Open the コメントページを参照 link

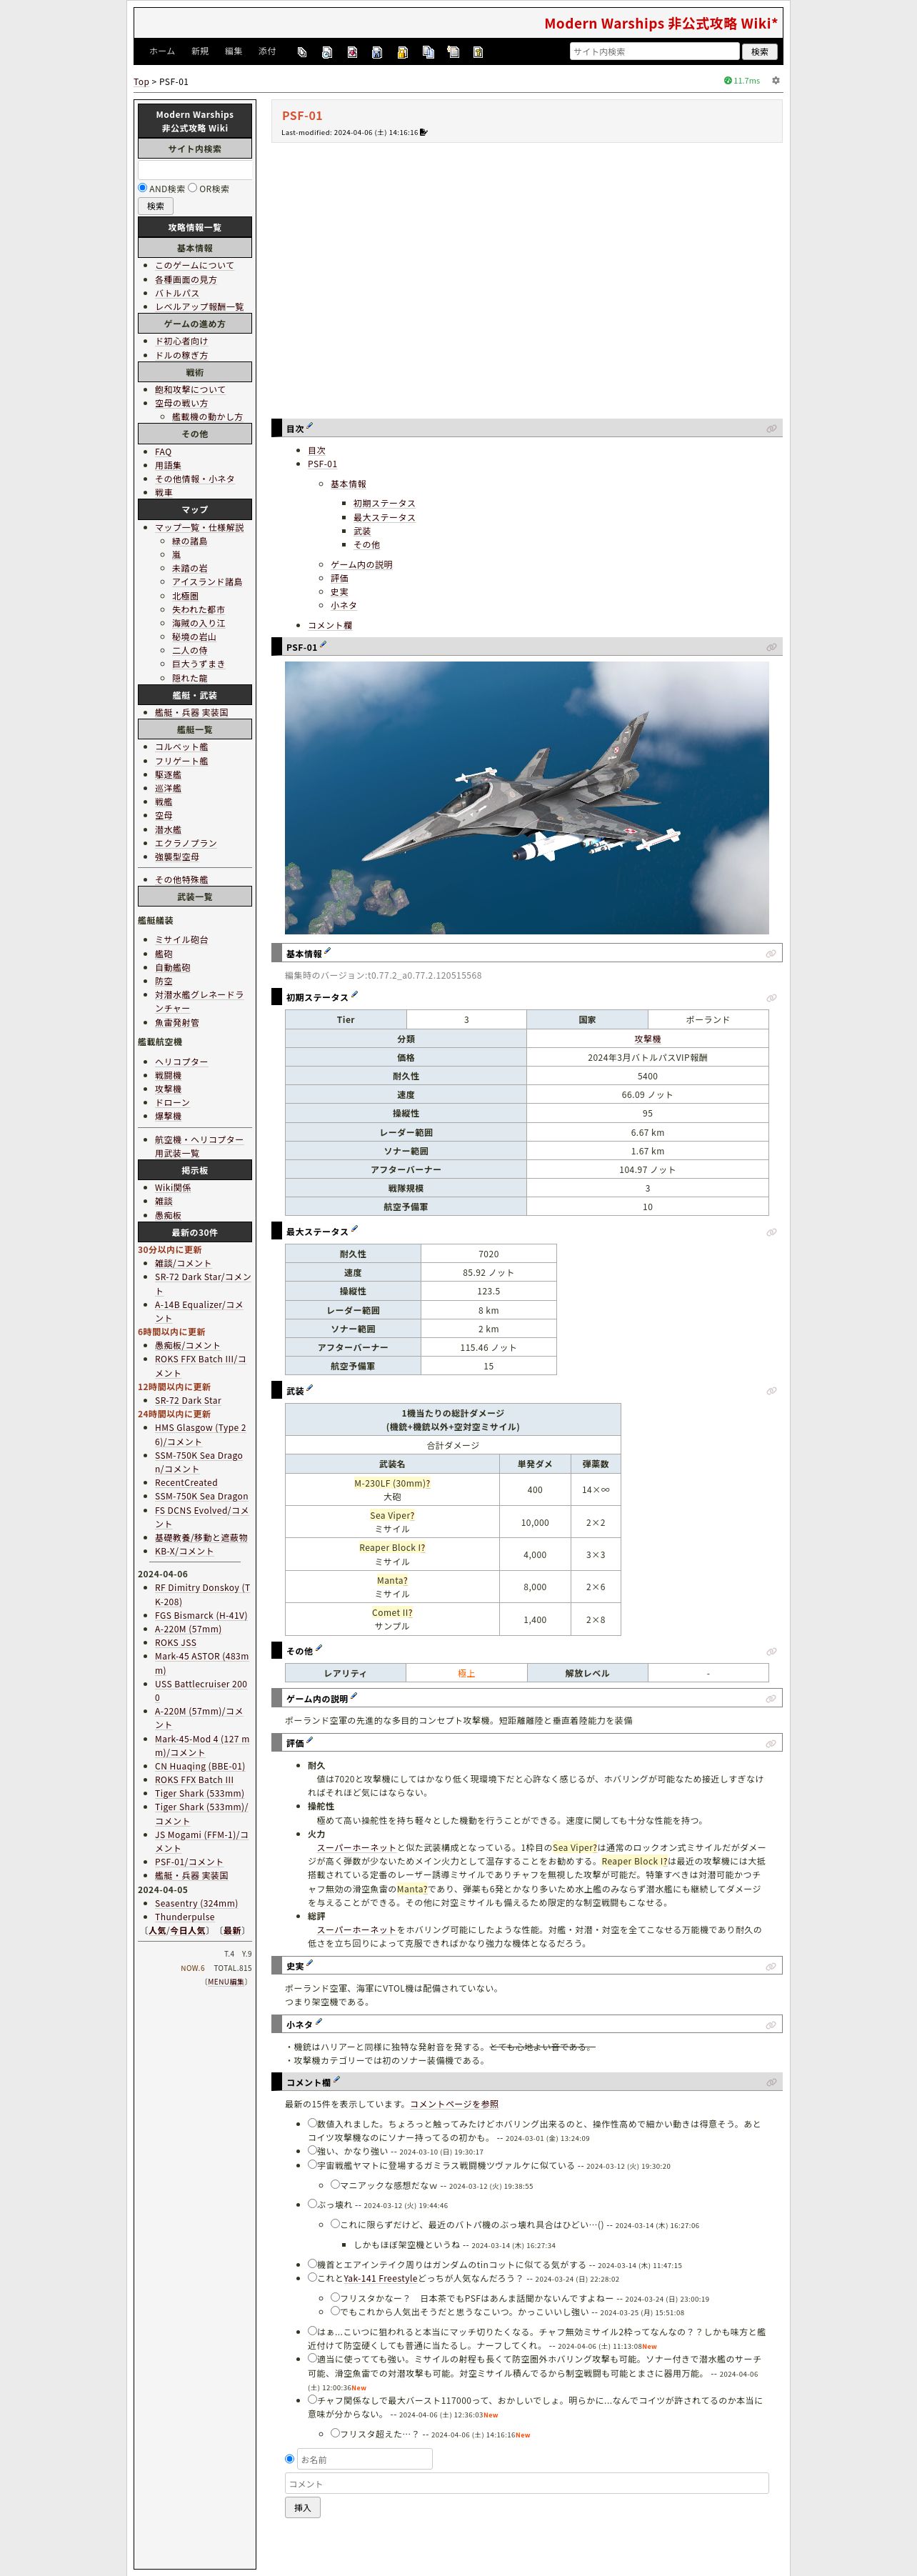454,2104
